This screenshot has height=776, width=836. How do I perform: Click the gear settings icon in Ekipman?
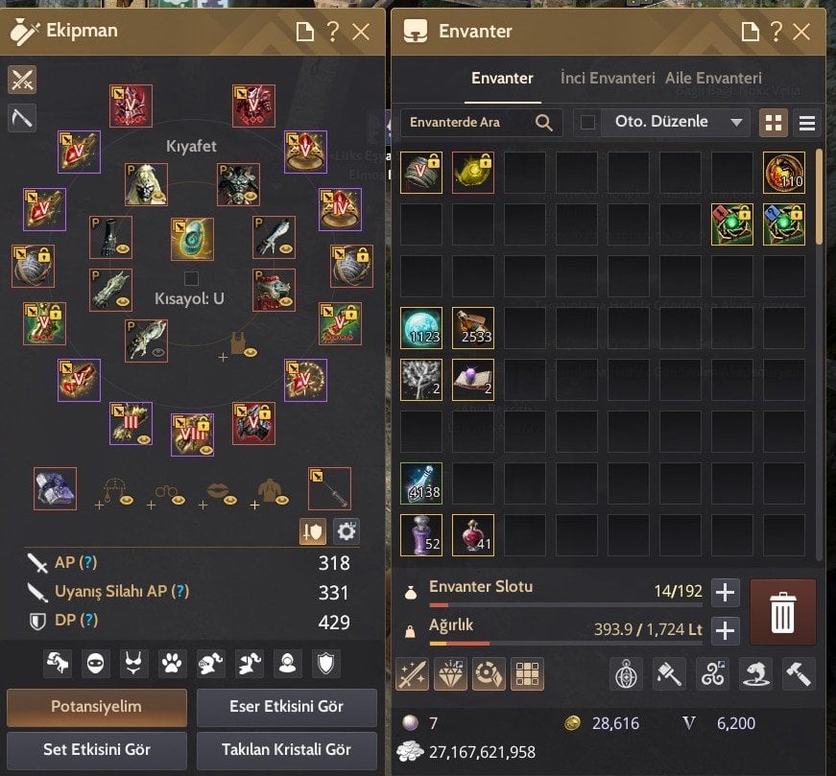(346, 530)
